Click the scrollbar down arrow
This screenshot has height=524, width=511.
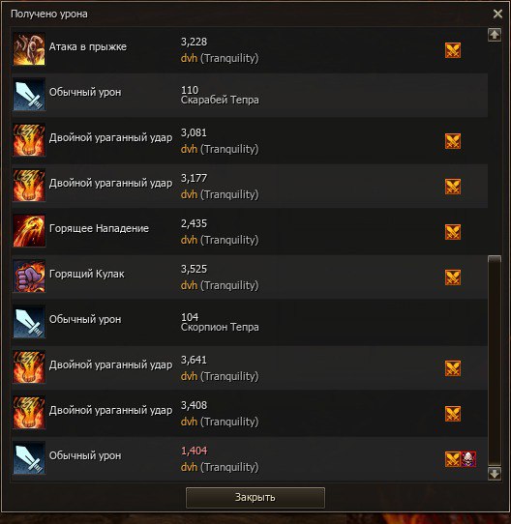click(495, 474)
